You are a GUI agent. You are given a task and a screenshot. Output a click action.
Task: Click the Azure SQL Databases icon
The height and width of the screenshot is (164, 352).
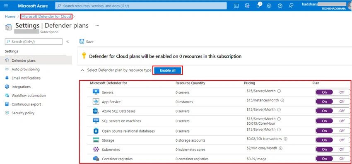pyautogui.click(x=96, y=111)
